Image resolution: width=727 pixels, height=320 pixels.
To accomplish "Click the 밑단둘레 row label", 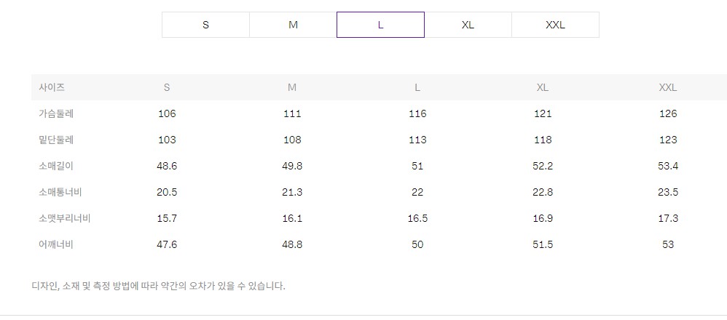I will click(56, 140).
